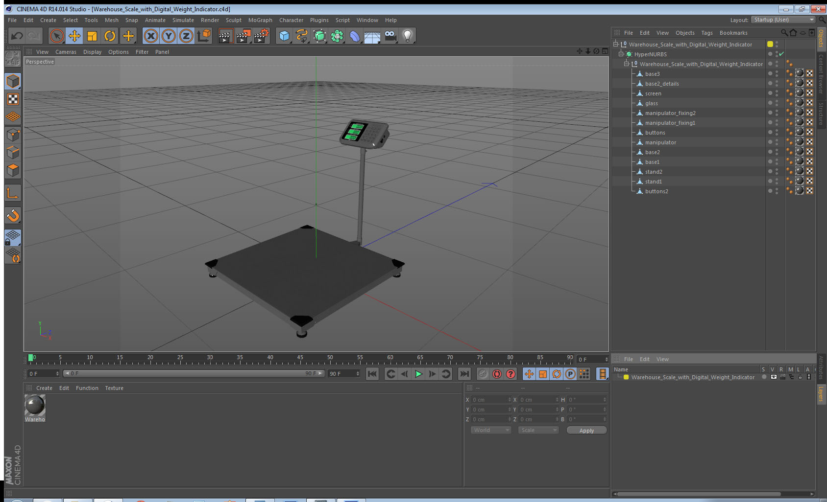This screenshot has height=502, width=827.
Task: Select the manipulator object row
Action: pyautogui.click(x=660, y=142)
